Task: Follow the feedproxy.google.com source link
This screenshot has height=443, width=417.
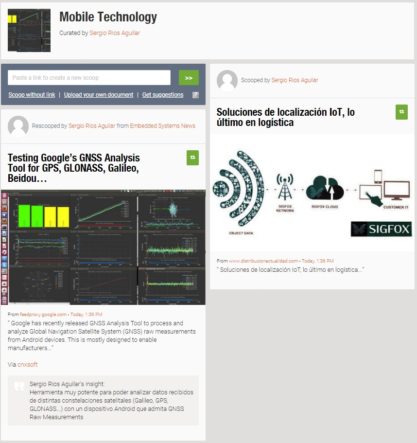Action: coord(43,315)
